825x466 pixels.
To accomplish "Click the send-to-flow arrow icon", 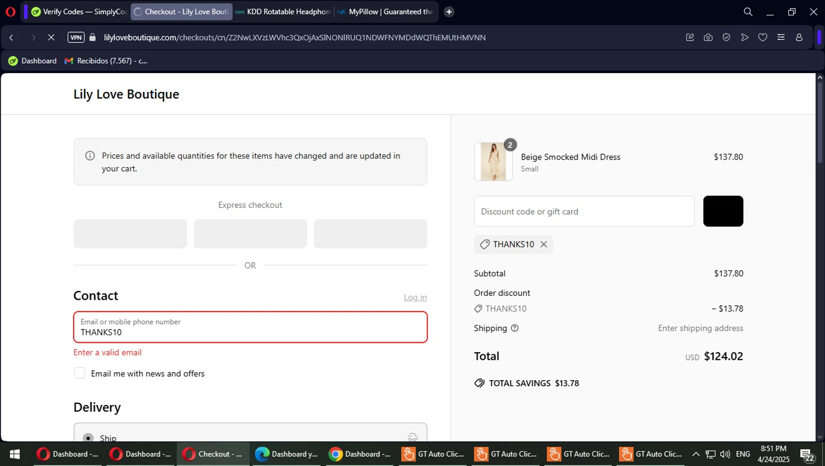I will 744,37.
